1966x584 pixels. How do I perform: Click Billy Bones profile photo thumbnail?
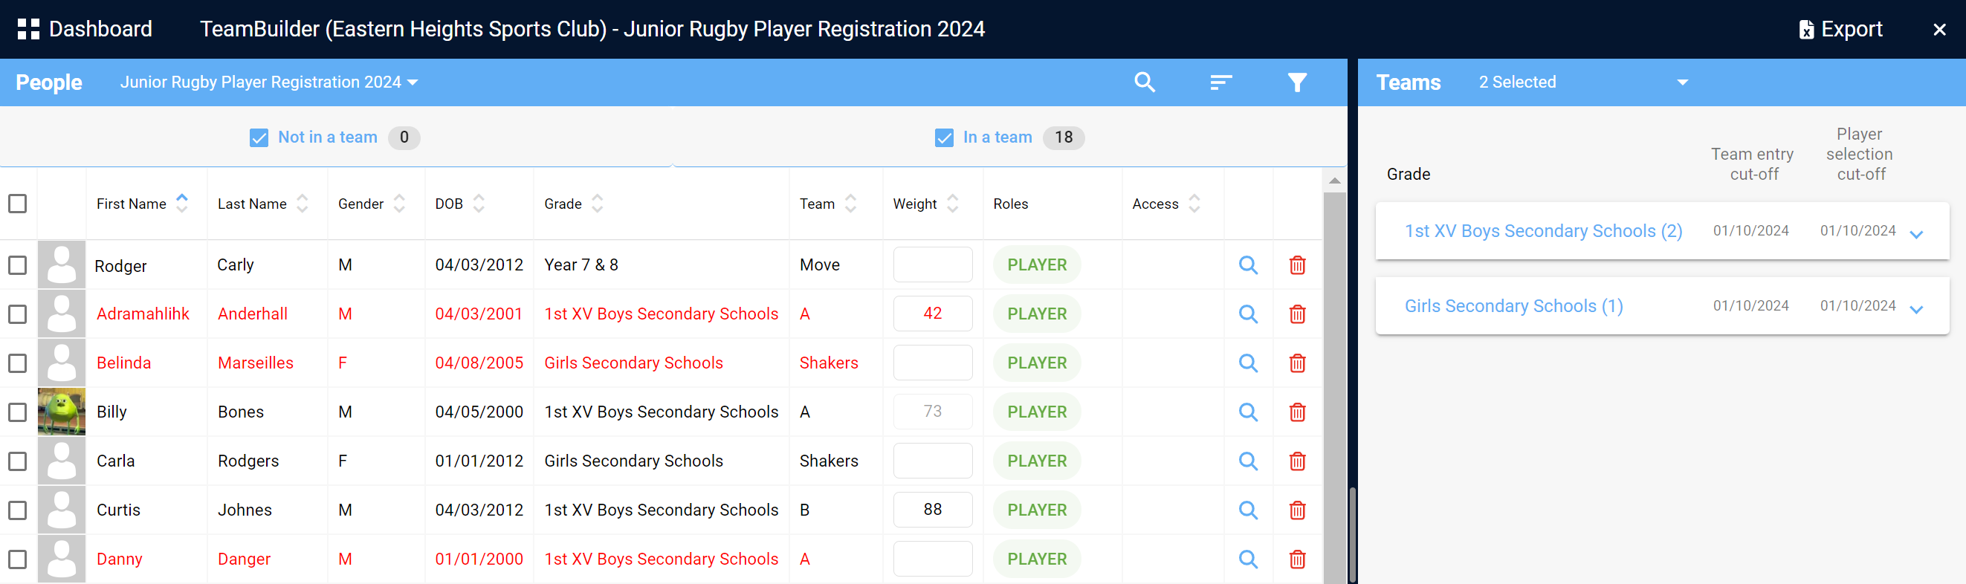click(x=61, y=412)
